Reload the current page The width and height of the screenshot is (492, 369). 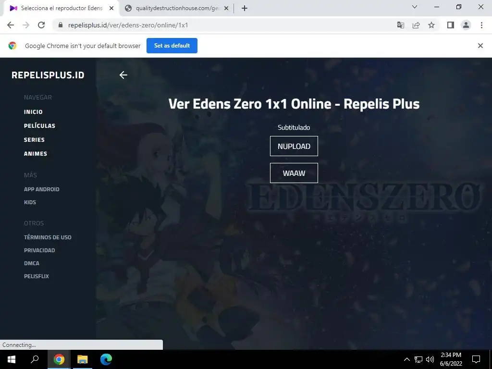click(x=41, y=25)
